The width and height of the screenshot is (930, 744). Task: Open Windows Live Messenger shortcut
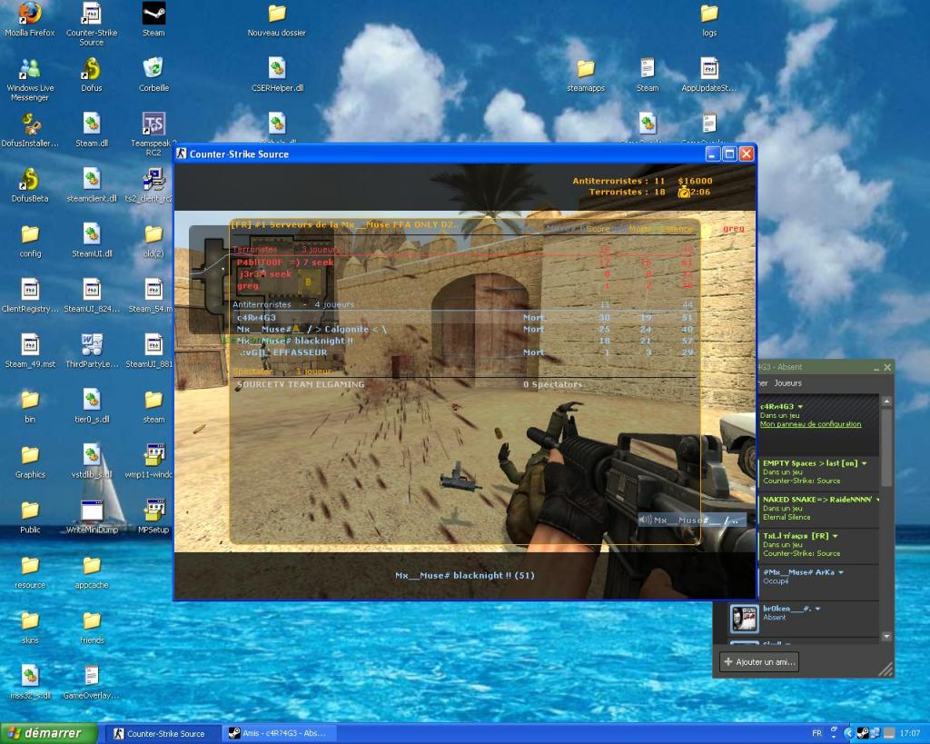click(30, 69)
